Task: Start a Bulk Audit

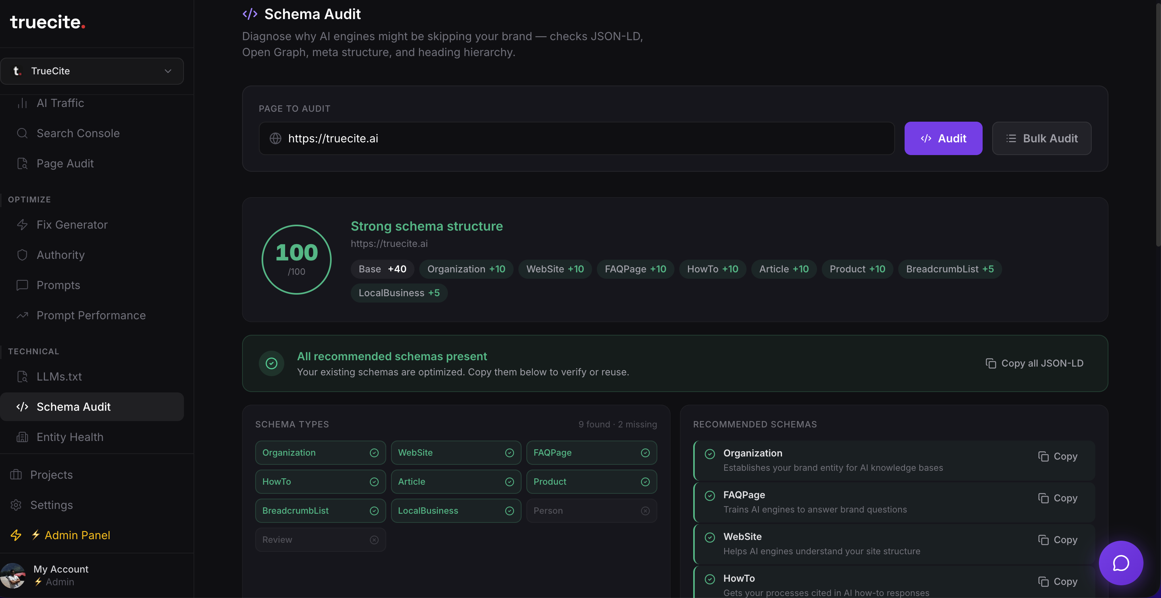Action: [x=1042, y=138]
